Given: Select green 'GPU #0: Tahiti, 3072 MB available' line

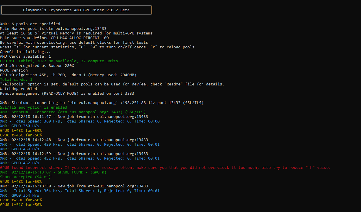Looking at the screenshot, I should coord(59,61).
